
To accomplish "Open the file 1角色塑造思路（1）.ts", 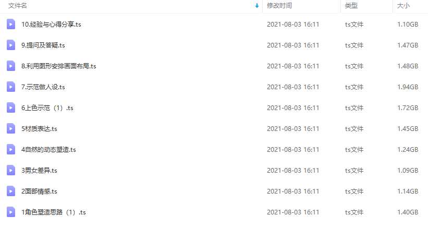I will (54, 212).
